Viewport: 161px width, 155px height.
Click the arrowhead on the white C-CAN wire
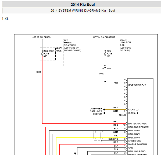[x=104, y=113]
